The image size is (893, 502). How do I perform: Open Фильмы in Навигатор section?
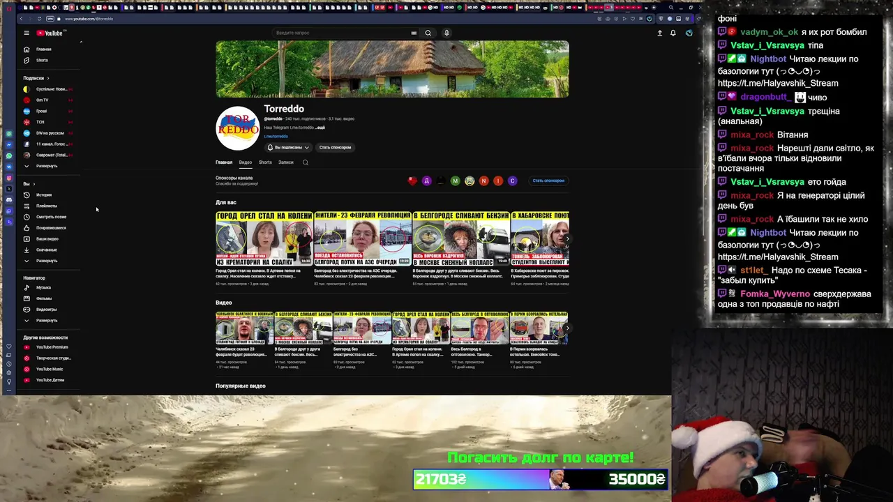[43, 298]
